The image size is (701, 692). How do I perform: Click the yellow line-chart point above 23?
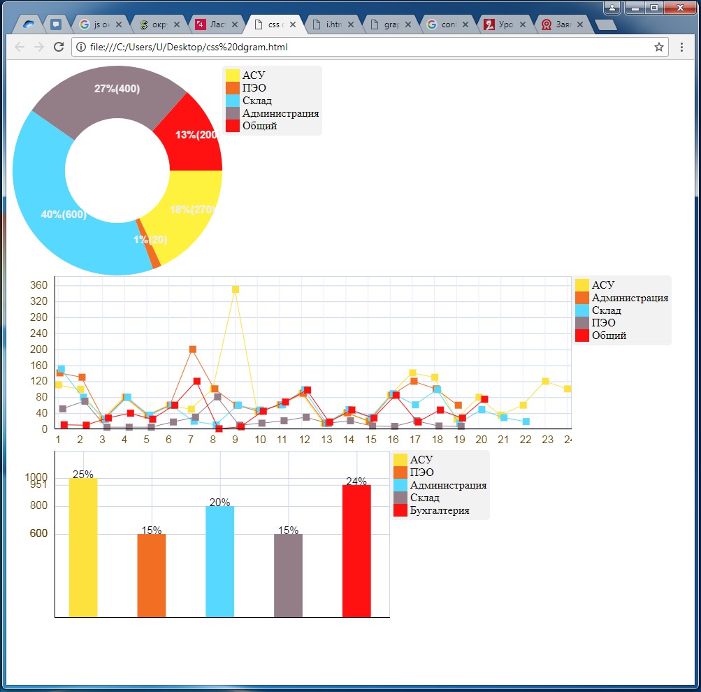coord(545,382)
